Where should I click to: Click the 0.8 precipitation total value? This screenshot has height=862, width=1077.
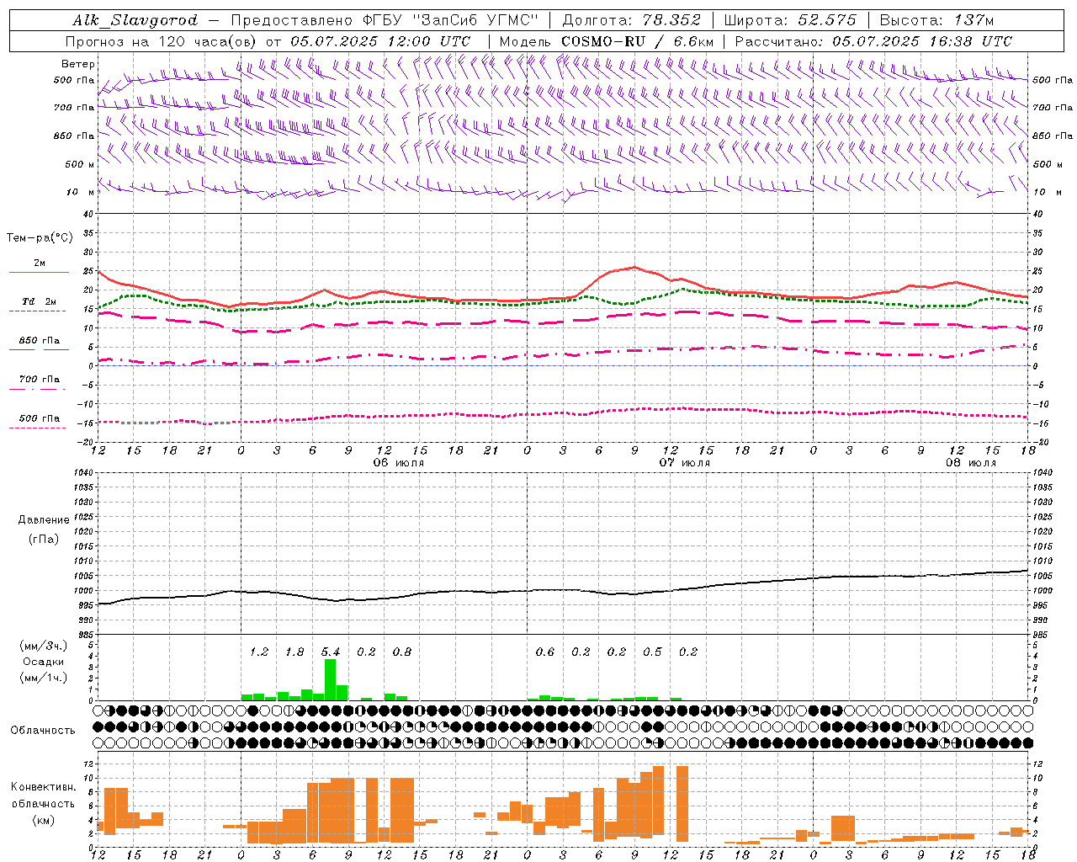(402, 652)
